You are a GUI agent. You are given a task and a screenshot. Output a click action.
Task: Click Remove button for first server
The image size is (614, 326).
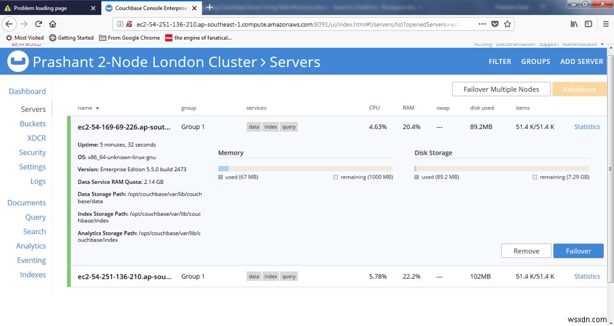coord(526,251)
